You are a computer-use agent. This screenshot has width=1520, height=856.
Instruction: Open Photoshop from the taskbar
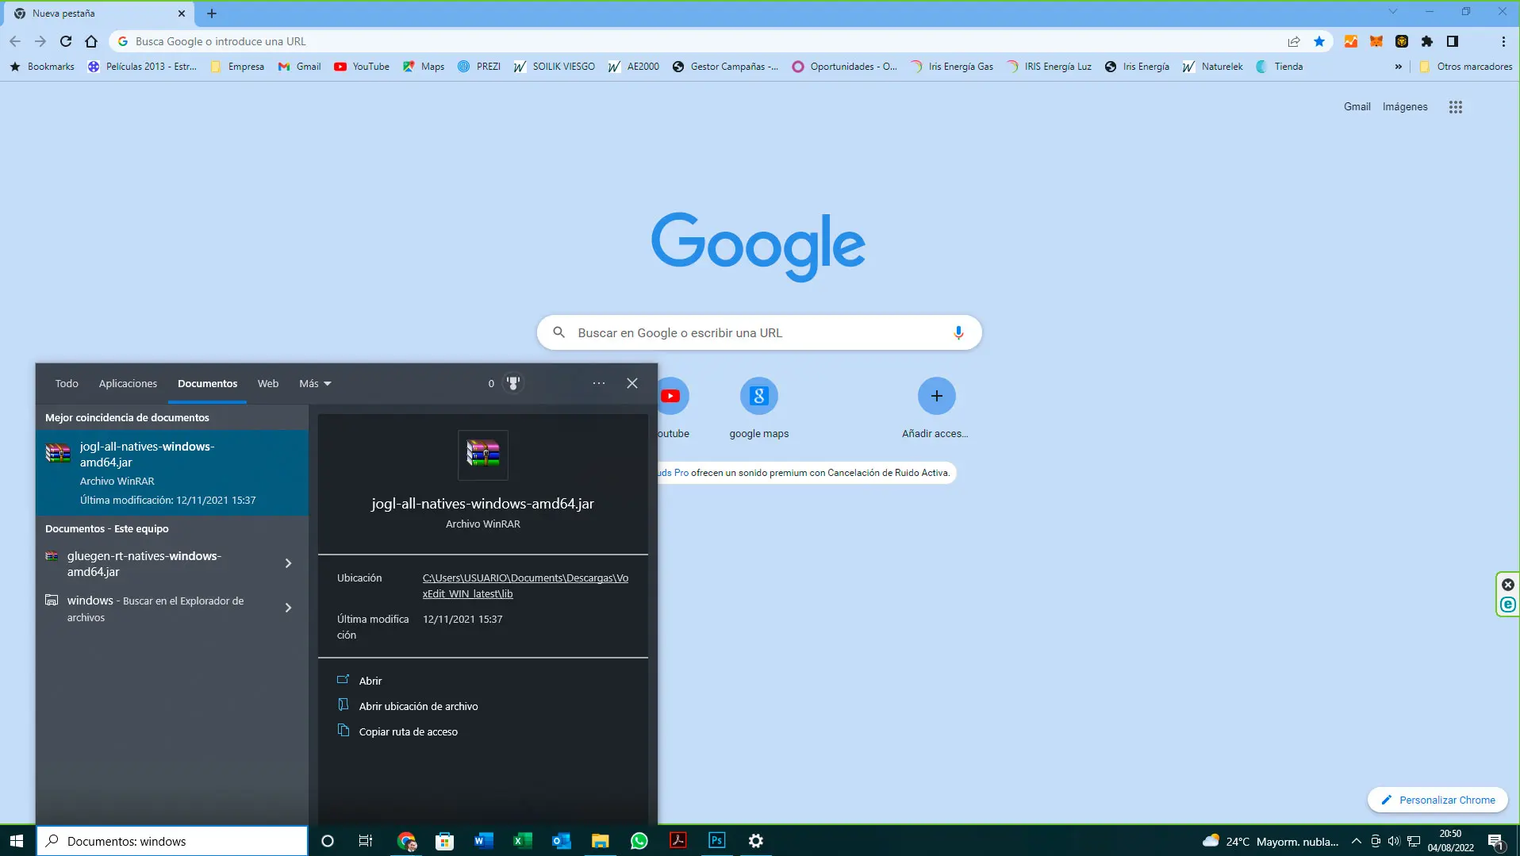click(x=716, y=841)
